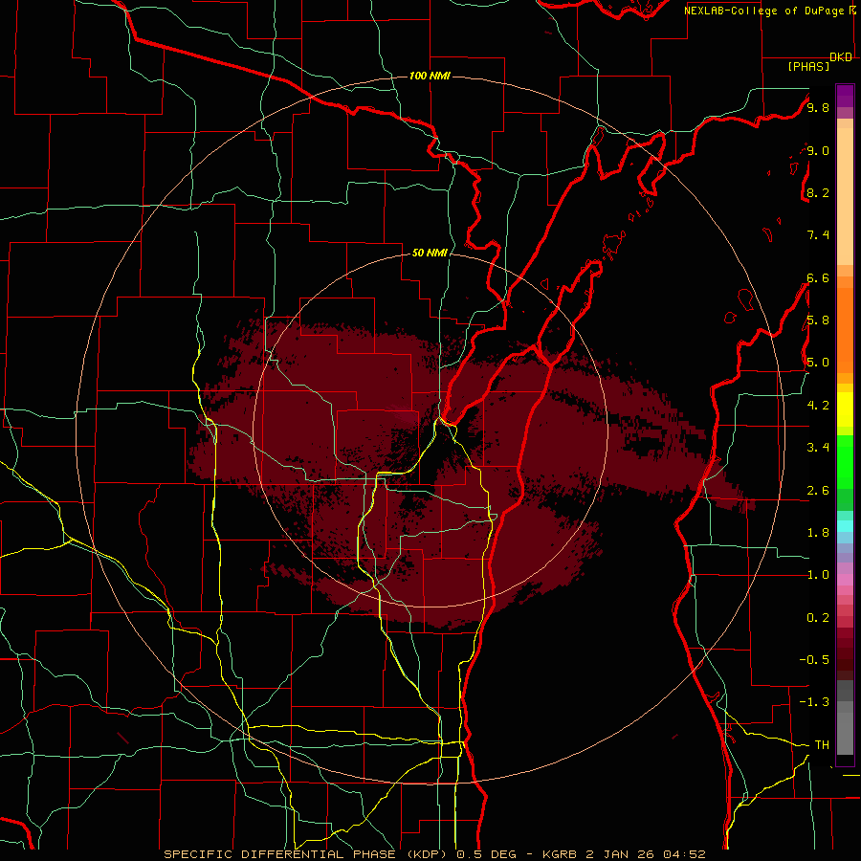861x861 pixels.
Task: Click the 50 NMI range ring label
Action: point(430,253)
